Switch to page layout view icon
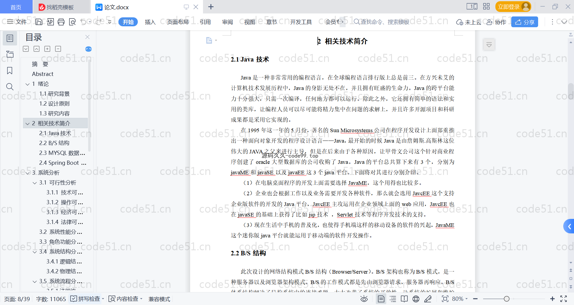Image resolution: width=574 pixels, height=305 pixels. click(381, 299)
